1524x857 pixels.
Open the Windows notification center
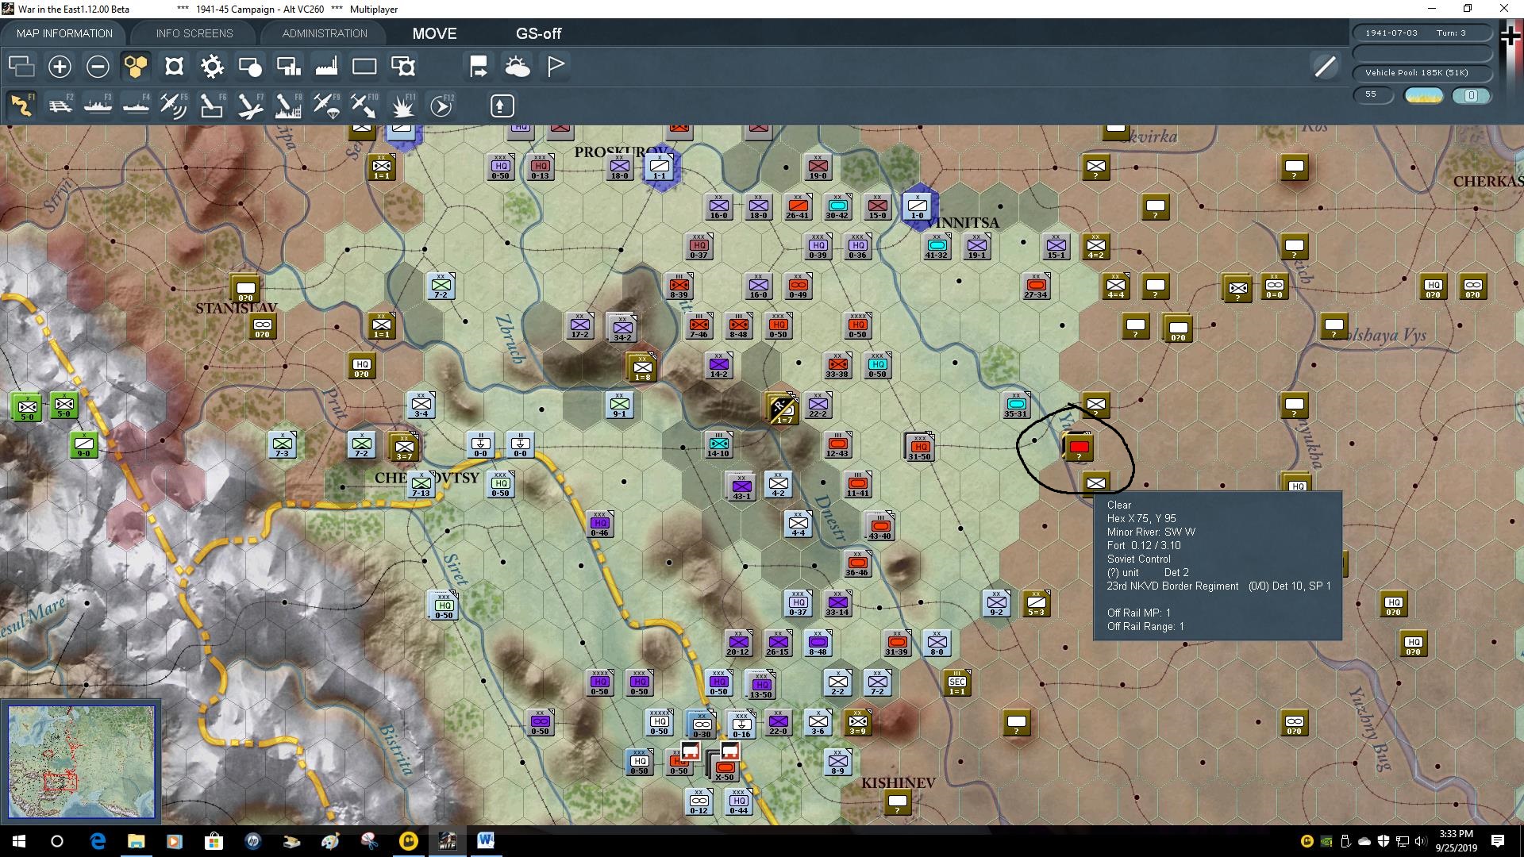pyautogui.click(x=1498, y=841)
